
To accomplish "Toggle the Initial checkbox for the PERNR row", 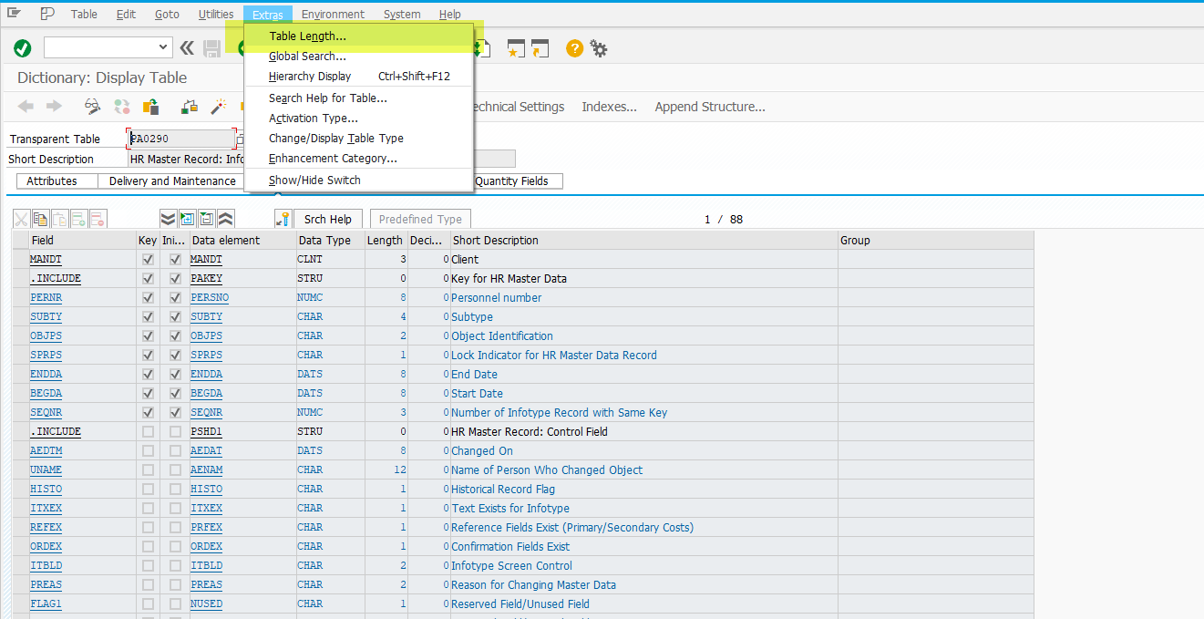I will (175, 298).
